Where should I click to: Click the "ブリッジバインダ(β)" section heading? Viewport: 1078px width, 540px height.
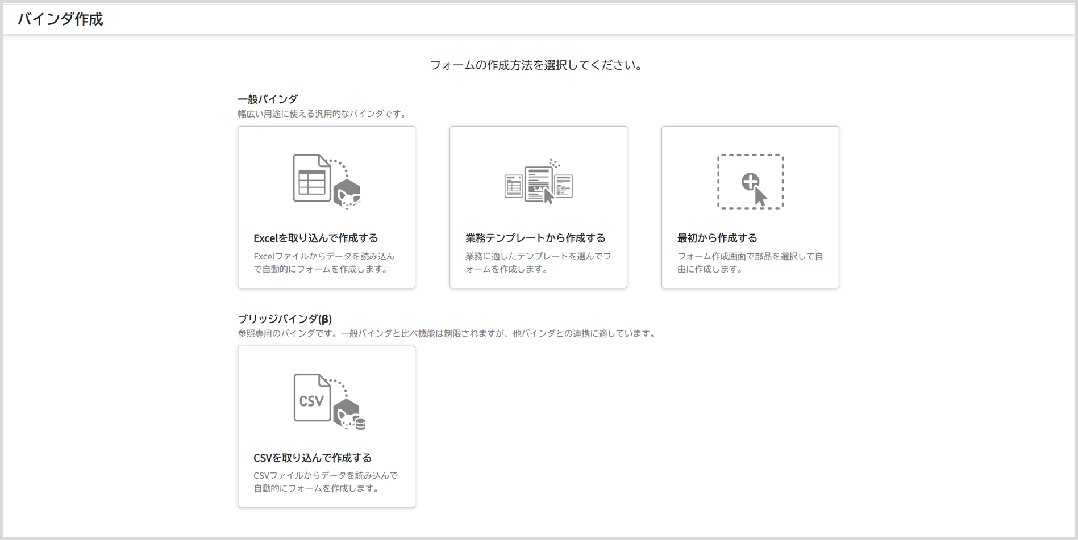point(284,319)
